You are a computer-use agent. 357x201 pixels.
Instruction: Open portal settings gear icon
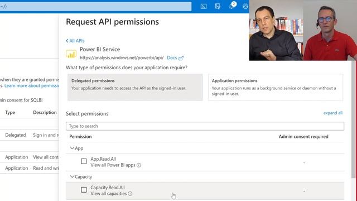245,6
